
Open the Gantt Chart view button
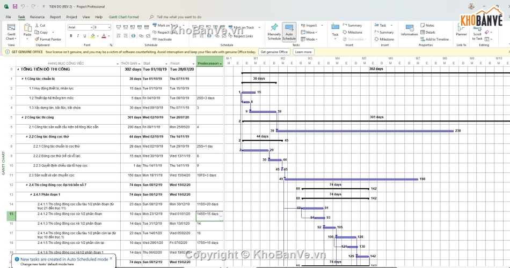coord(11,33)
